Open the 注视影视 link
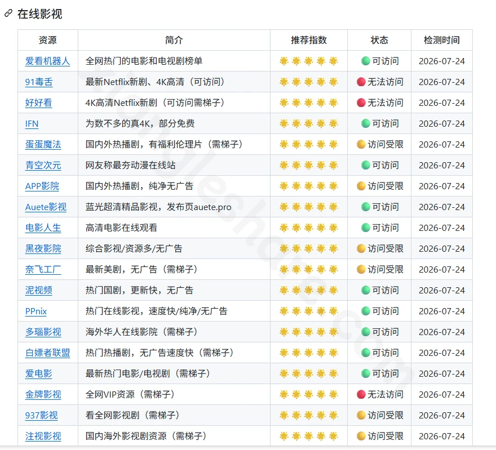Image resolution: width=496 pixels, height=450 pixels. pyautogui.click(x=43, y=436)
